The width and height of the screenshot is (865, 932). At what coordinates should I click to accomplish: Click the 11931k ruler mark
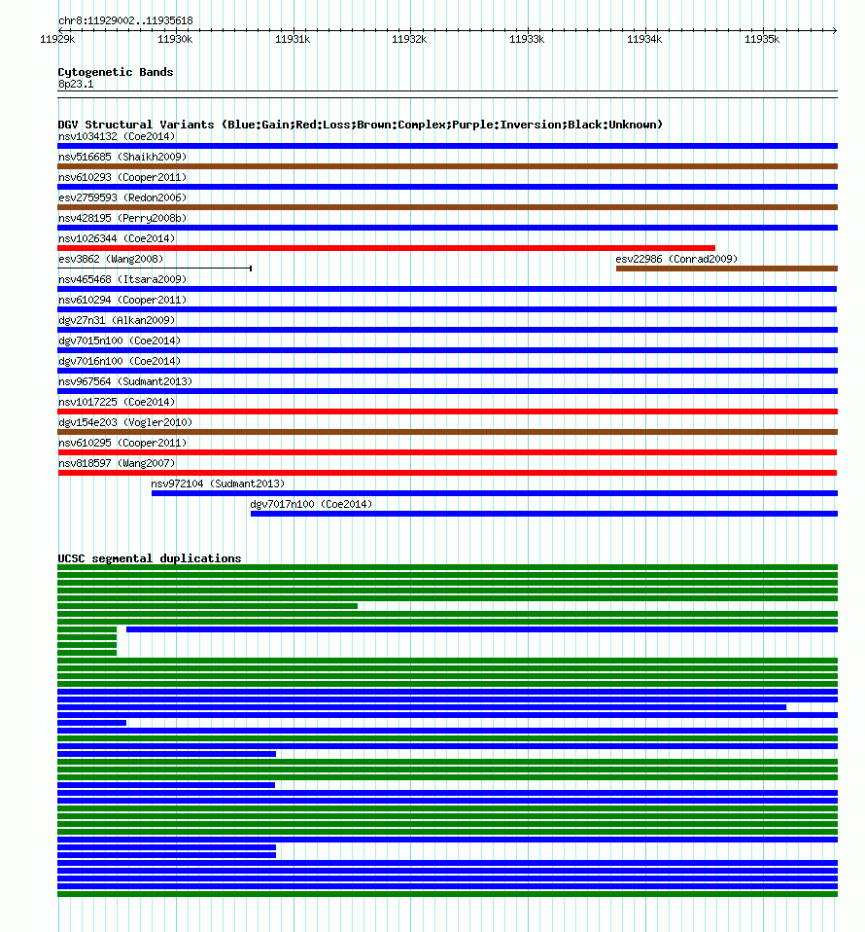[293, 39]
